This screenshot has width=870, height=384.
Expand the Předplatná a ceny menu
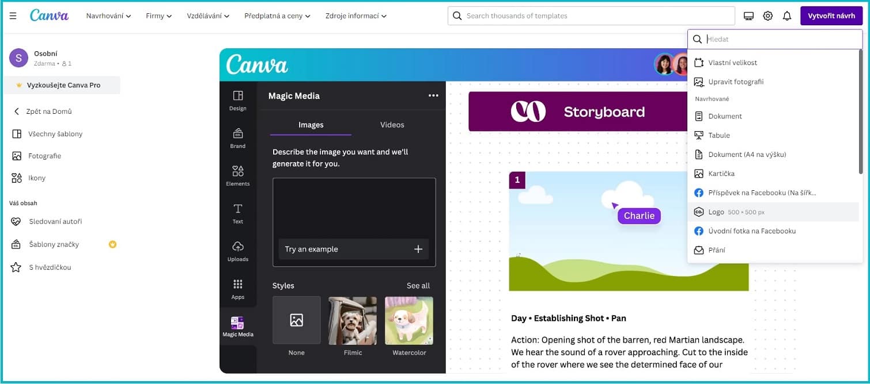[x=277, y=16]
